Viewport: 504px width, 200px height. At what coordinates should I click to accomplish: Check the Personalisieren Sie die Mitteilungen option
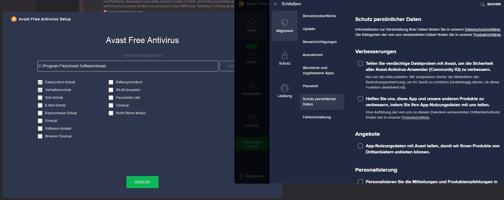360,182
